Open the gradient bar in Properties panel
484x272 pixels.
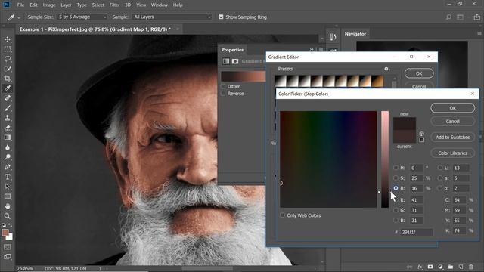(x=244, y=76)
